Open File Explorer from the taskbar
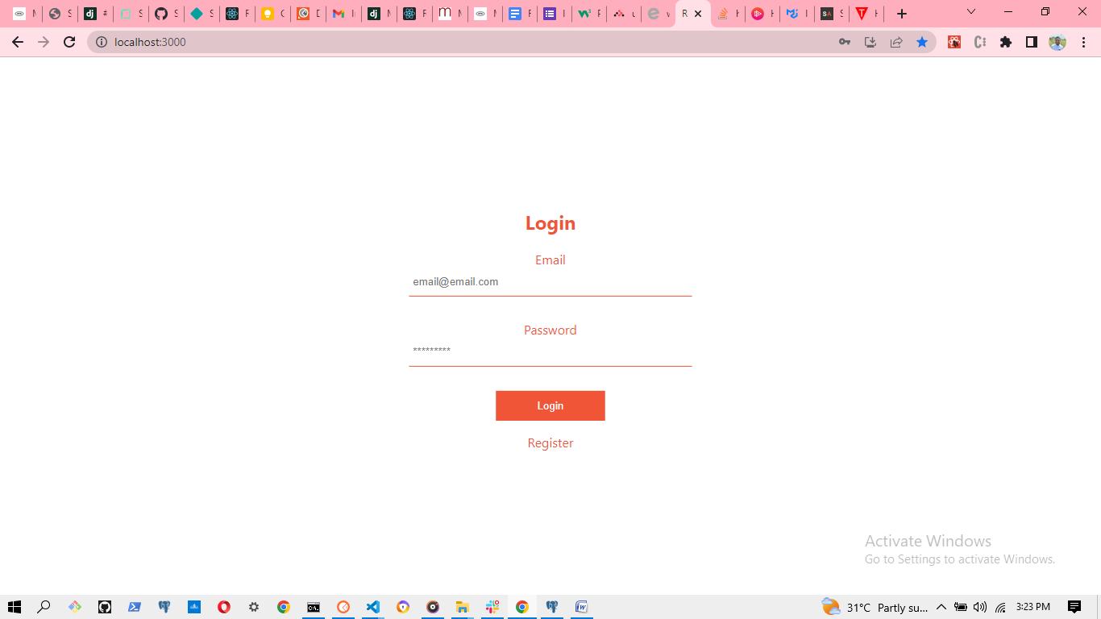The width and height of the screenshot is (1101, 619). pyautogui.click(x=462, y=607)
